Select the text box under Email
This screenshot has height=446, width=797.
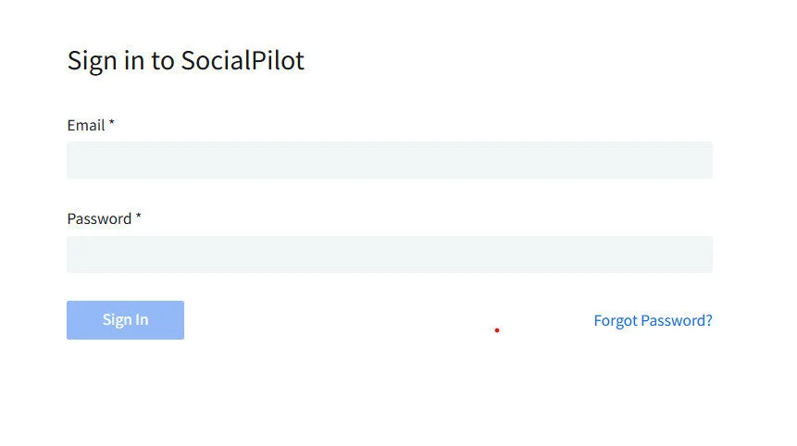pyautogui.click(x=389, y=160)
